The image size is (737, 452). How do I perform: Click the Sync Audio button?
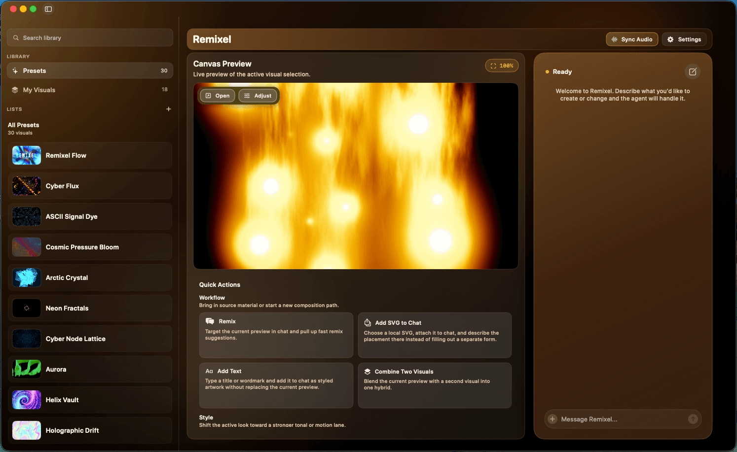pos(632,39)
